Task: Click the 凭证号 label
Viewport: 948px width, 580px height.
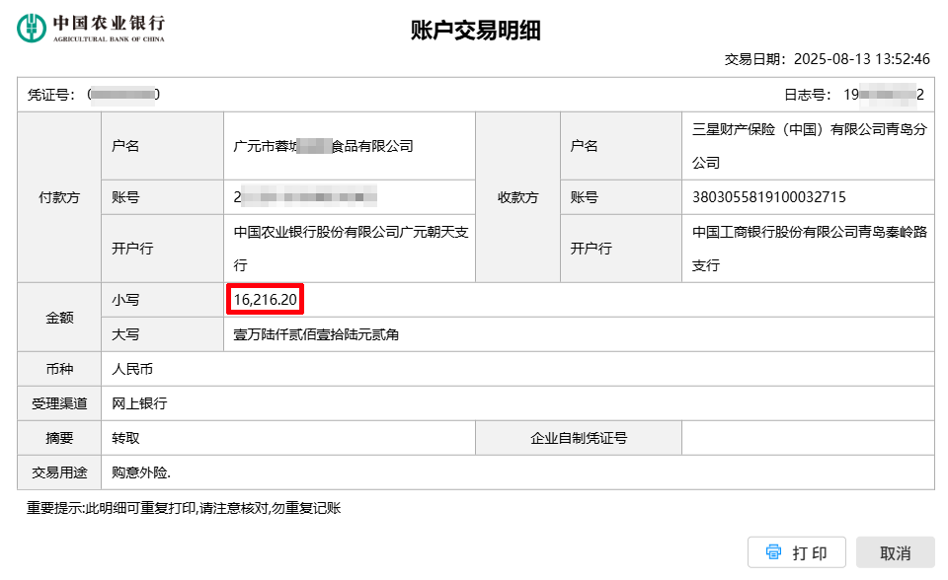Action: tap(48, 95)
